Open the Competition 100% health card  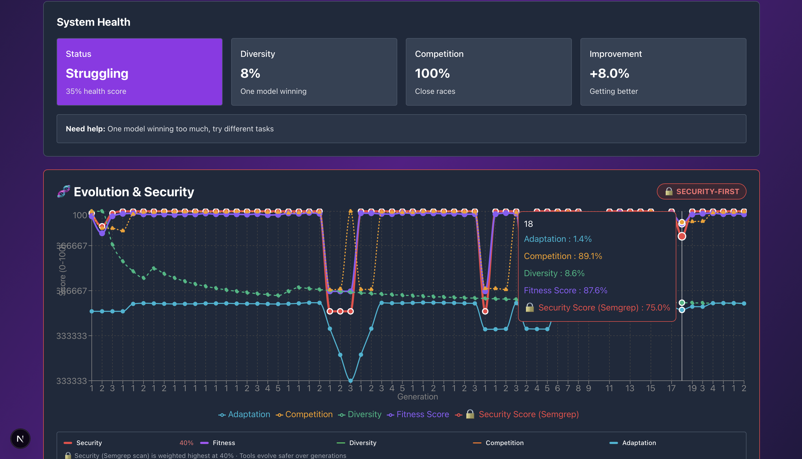point(488,72)
